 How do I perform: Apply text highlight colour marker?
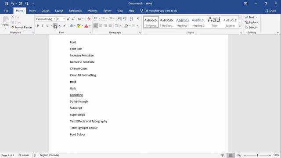(x=79, y=26)
